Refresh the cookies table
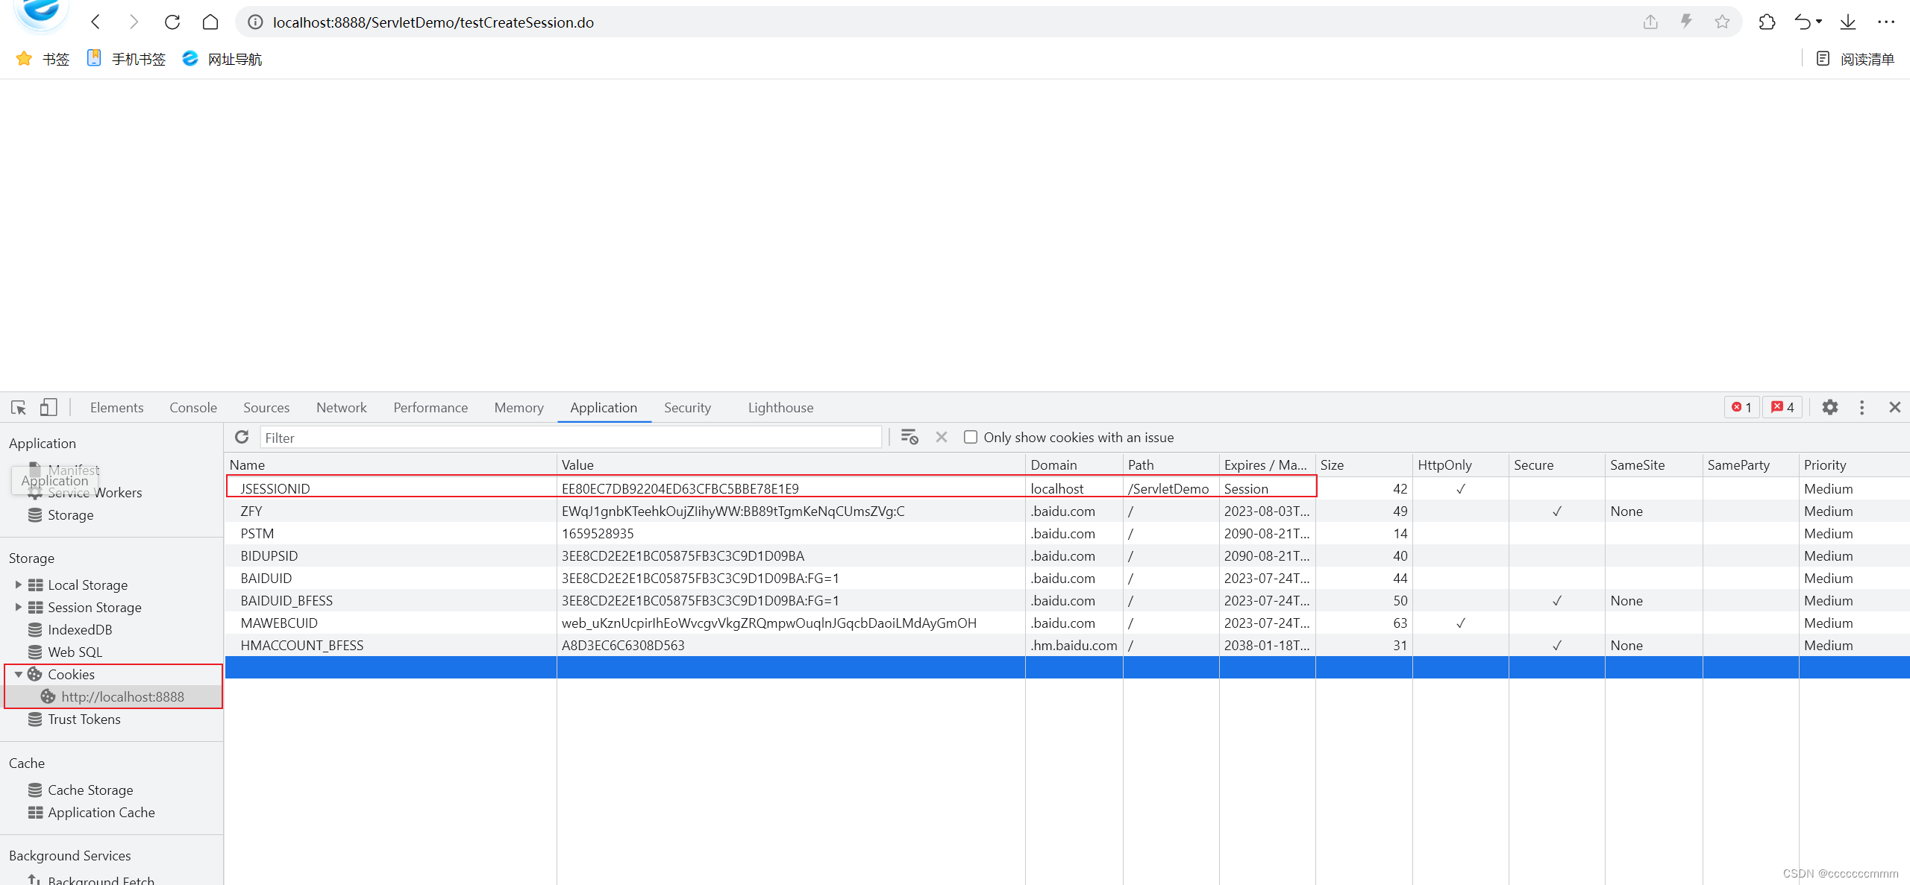 click(x=242, y=437)
